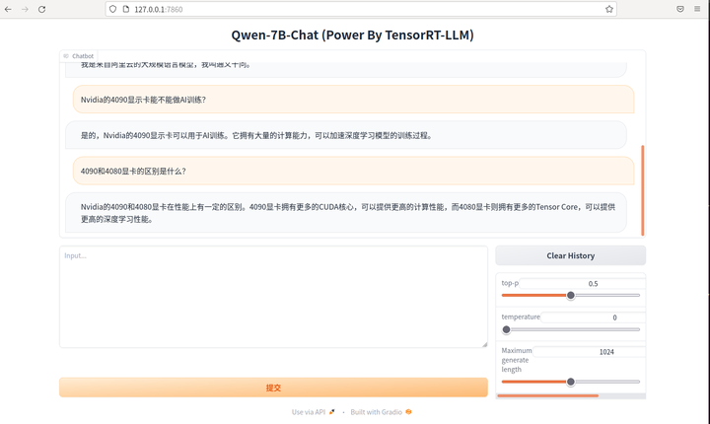The width and height of the screenshot is (710, 424).
Task: Click the horizontal scrollbar under the sliders panel
Action: click(548, 396)
